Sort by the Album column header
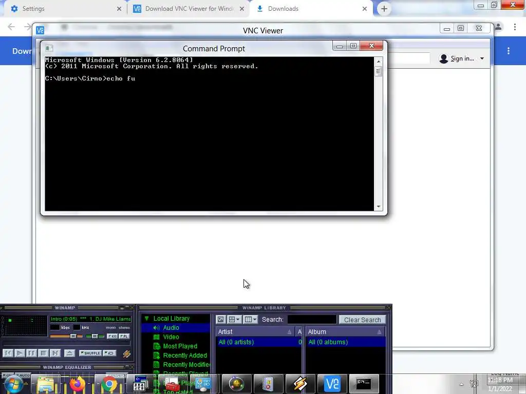The width and height of the screenshot is (526, 394). click(345, 332)
